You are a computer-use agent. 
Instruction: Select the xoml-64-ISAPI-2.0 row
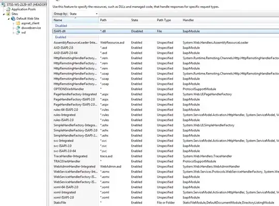[166, 187]
